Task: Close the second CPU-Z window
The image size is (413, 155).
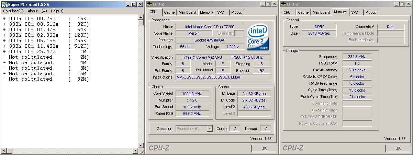Action: [x=409, y=4]
